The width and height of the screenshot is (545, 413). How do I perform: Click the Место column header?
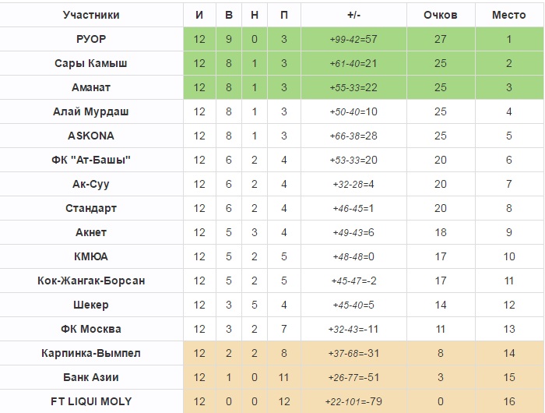point(508,15)
